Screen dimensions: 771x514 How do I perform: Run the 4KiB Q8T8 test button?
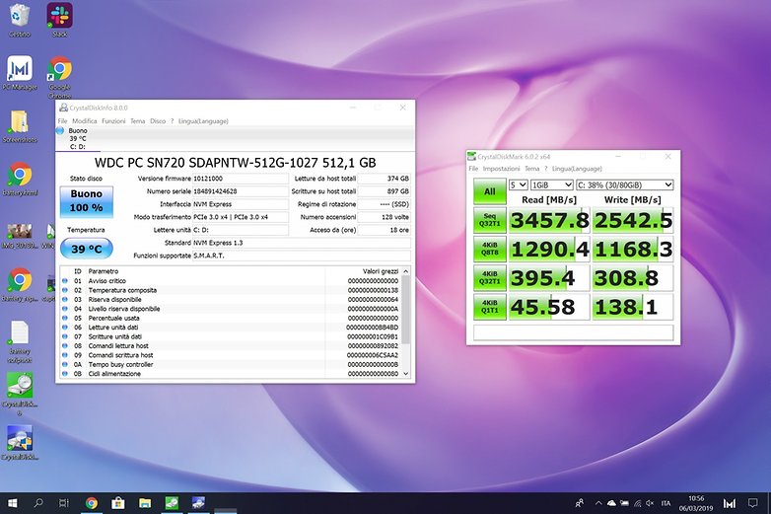pyautogui.click(x=490, y=249)
